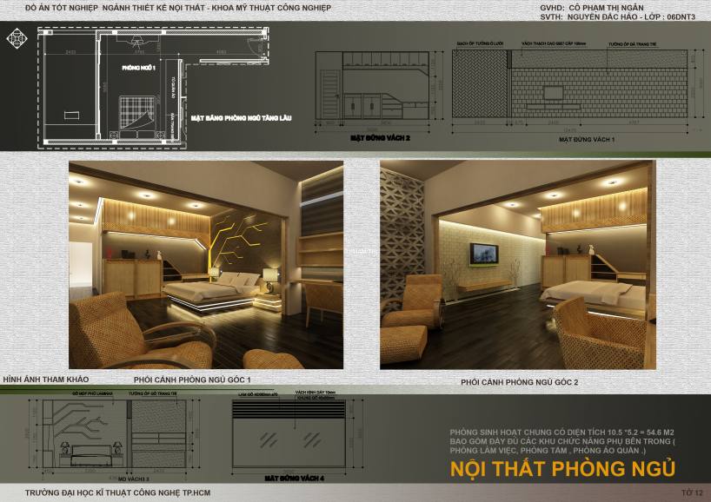The height and width of the screenshot is (502, 711).
Task: Click the 'PHỐI CẢNH PHÒNG NGỦ GÓC 2' caption
Action: pos(519,382)
